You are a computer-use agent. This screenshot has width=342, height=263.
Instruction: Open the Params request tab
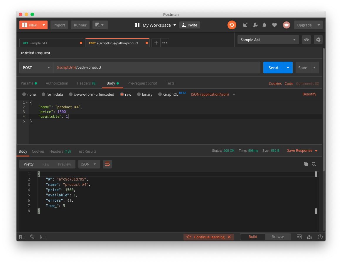[29, 83]
